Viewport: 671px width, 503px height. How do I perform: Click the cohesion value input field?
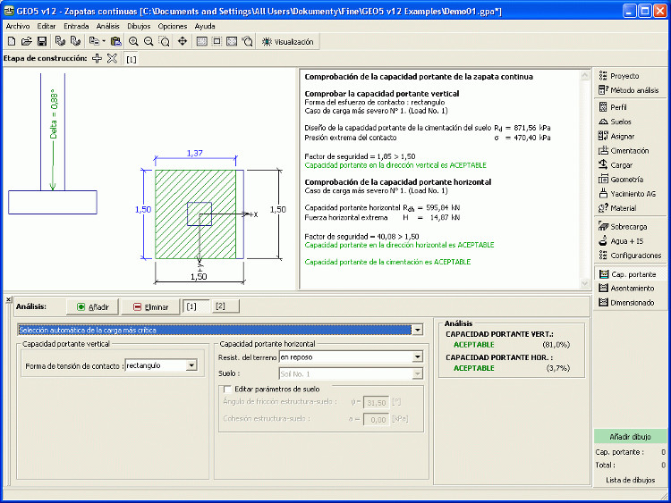[x=376, y=420]
